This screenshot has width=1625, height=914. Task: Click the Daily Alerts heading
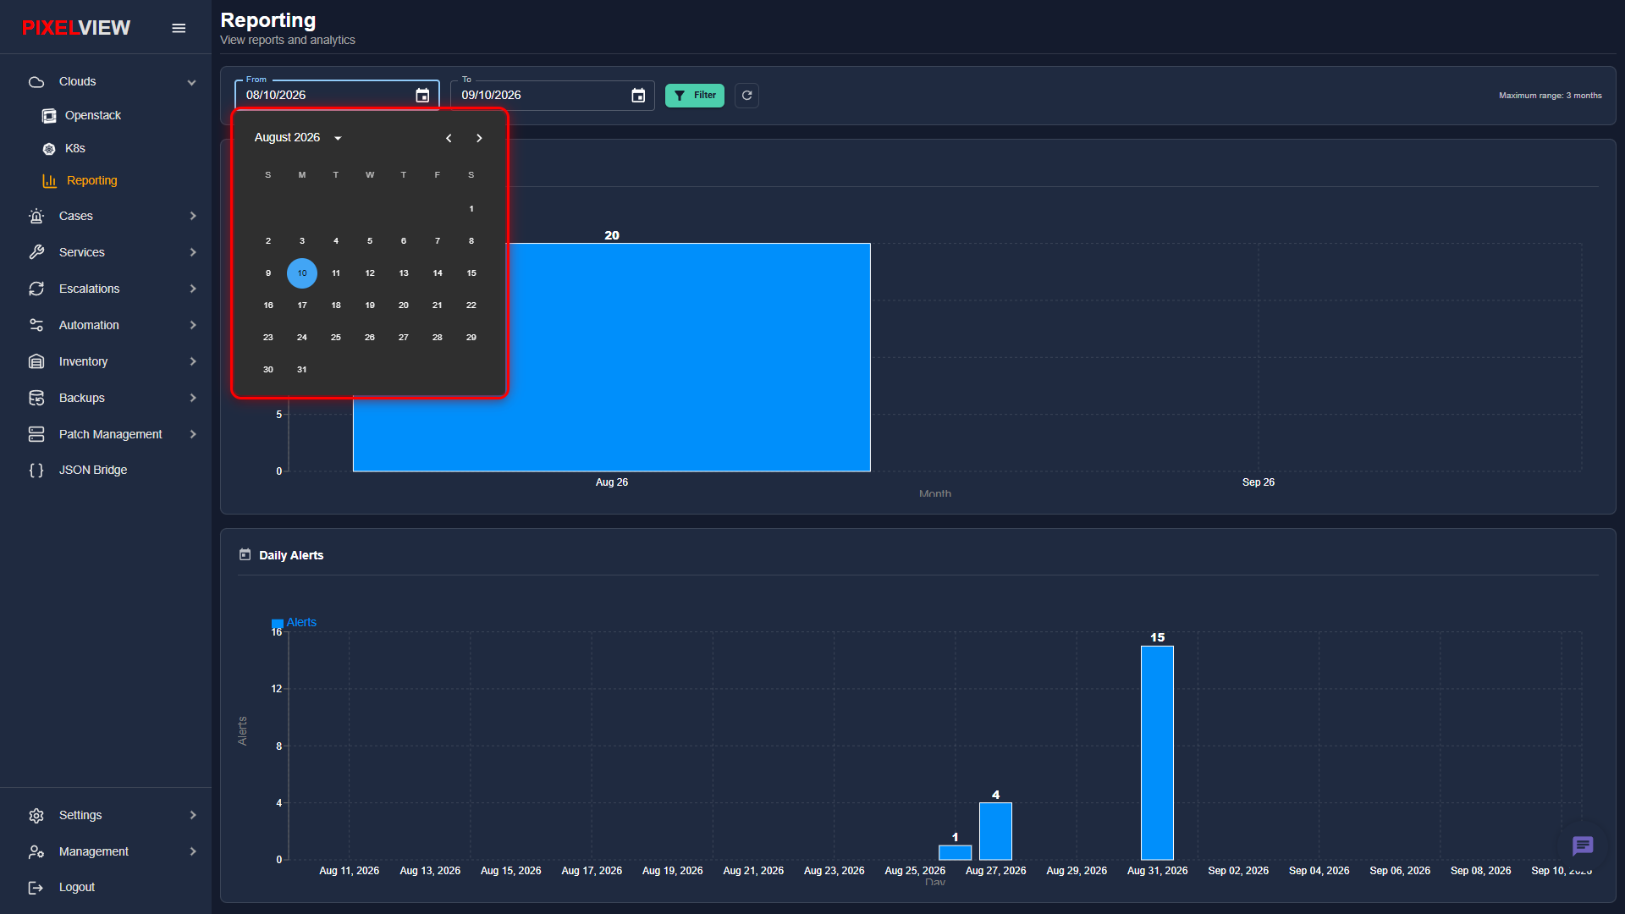click(291, 555)
